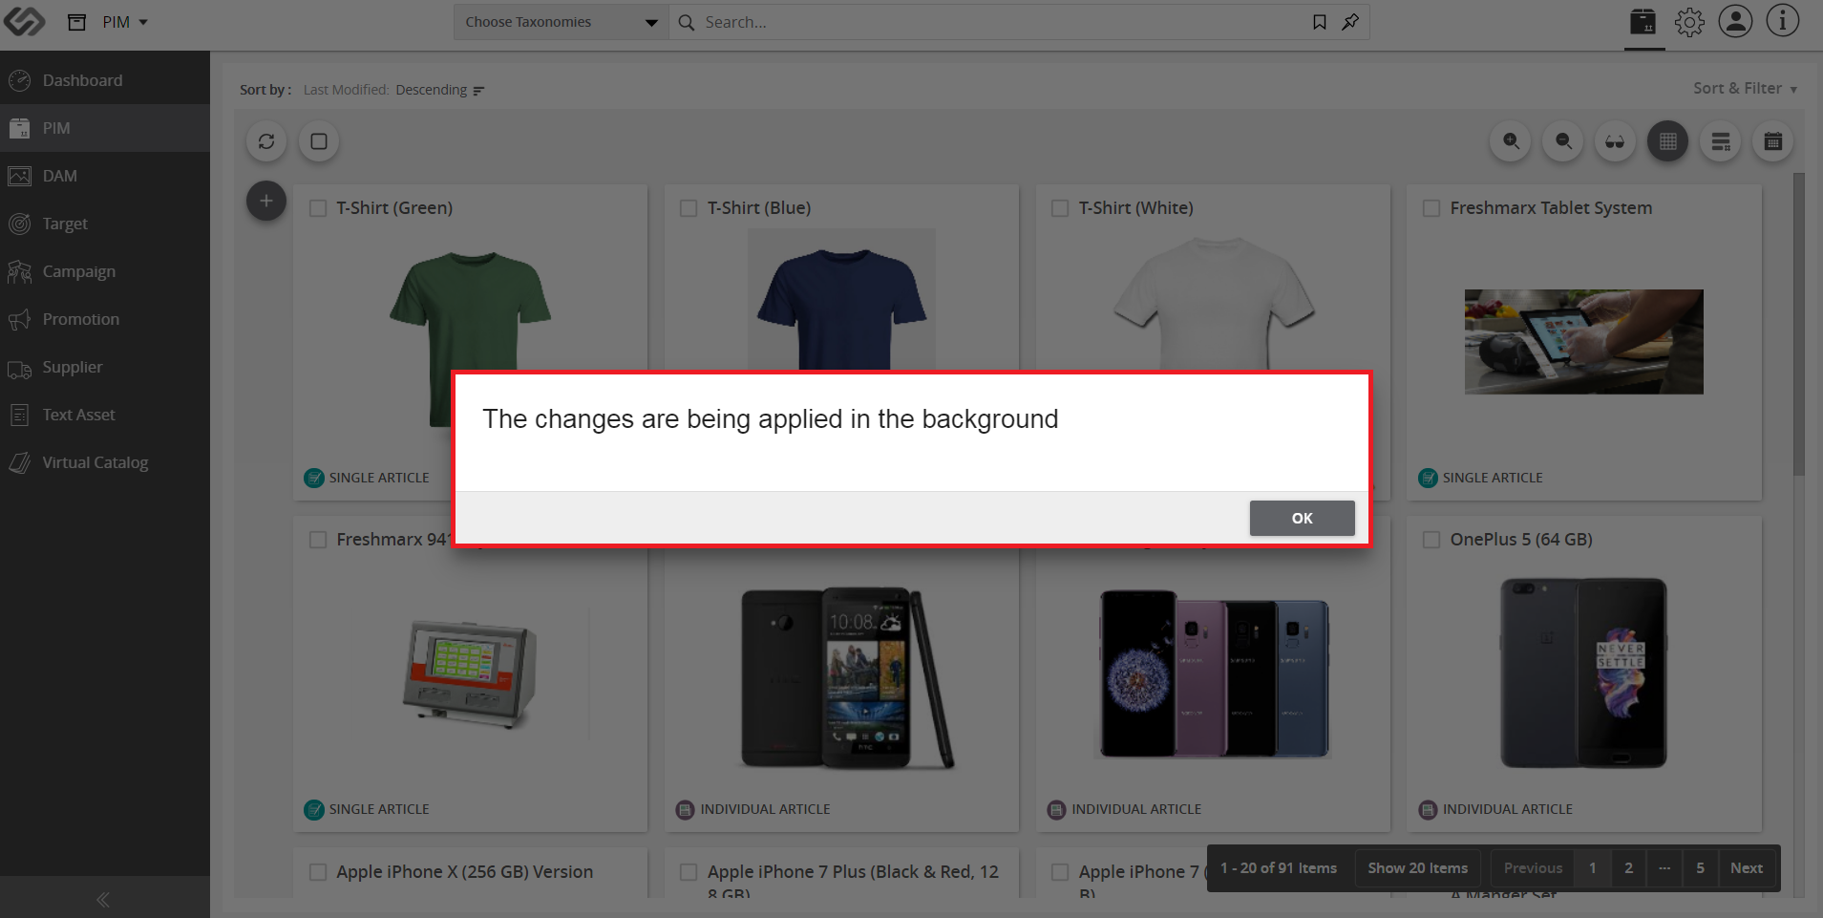Screen dimensions: 1823x918
Task: Open the PIM module dropdown in header
Action: (x=125, y=22)
